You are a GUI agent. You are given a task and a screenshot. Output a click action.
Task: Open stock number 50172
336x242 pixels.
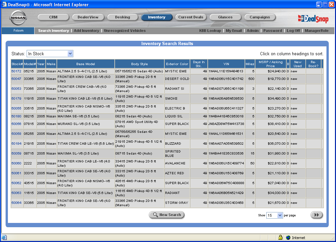[16, 71]
